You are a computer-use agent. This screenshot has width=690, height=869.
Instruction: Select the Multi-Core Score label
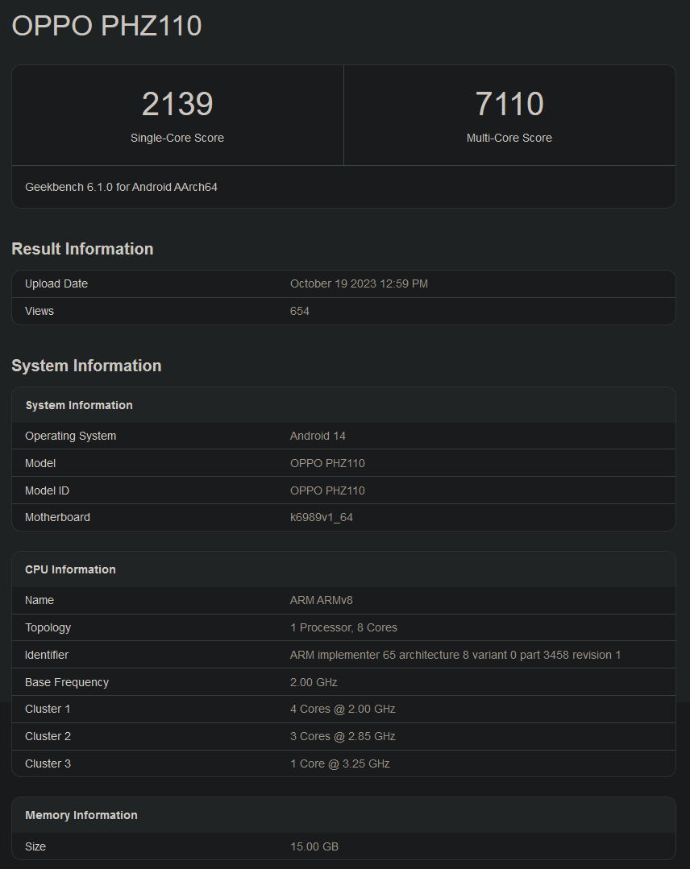(509, 138)
